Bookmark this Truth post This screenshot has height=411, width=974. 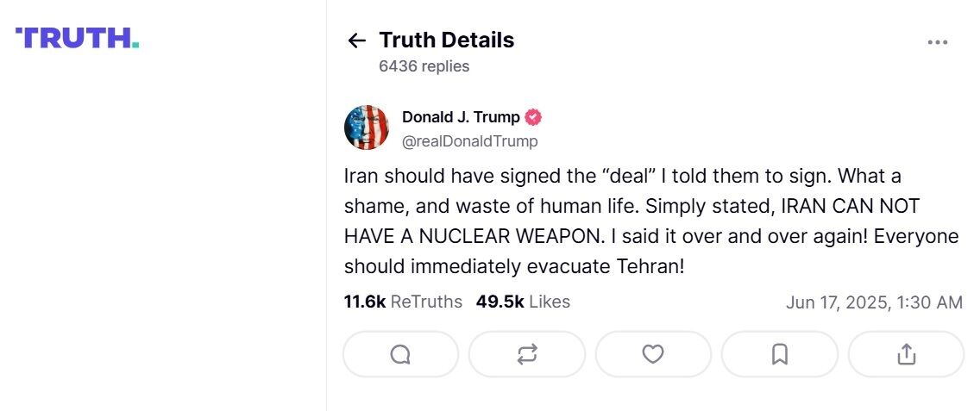pyautogui.click(x=780, y=354)
